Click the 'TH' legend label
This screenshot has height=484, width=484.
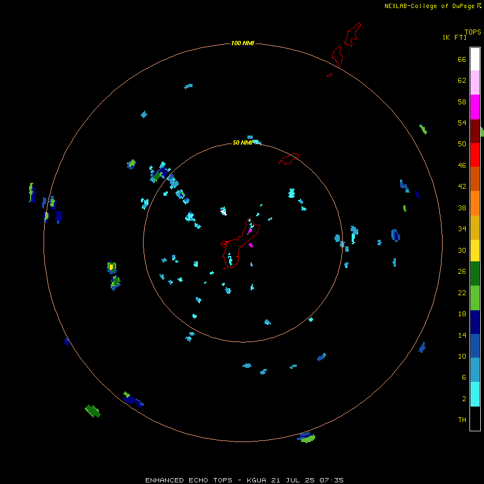point(462,419)
